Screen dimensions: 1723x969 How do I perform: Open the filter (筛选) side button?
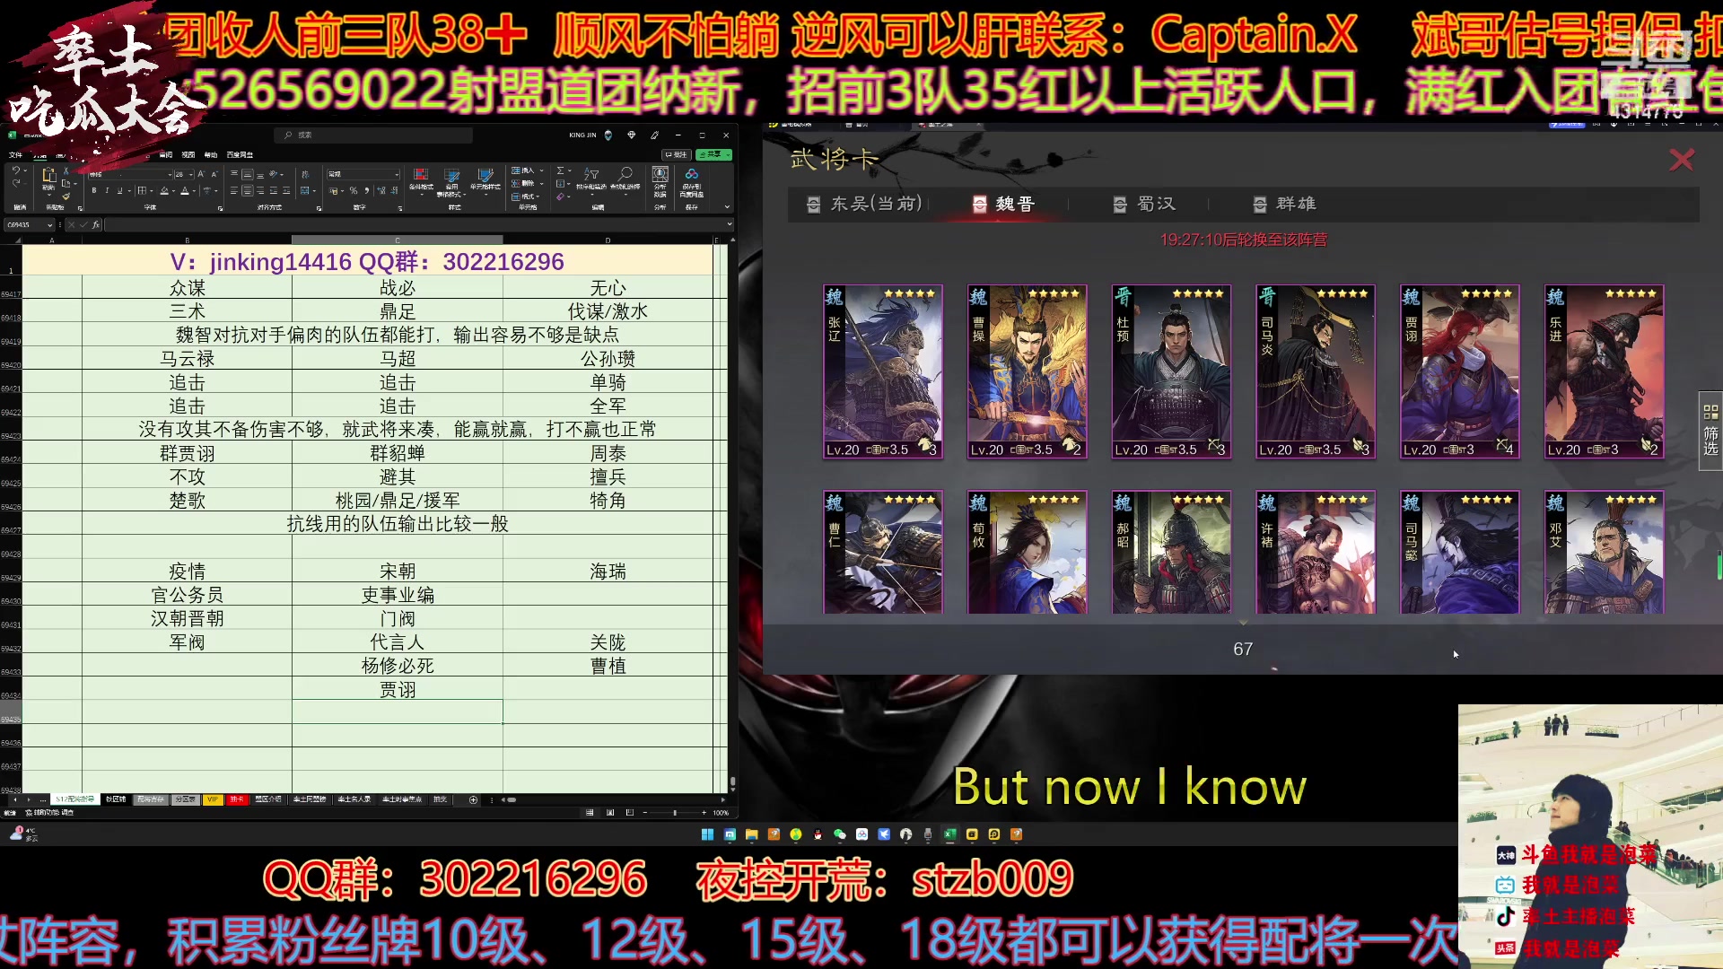point(1710,430)
